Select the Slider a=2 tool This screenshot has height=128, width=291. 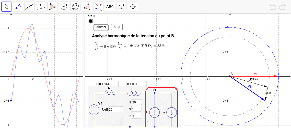click(x=121, y=7)
